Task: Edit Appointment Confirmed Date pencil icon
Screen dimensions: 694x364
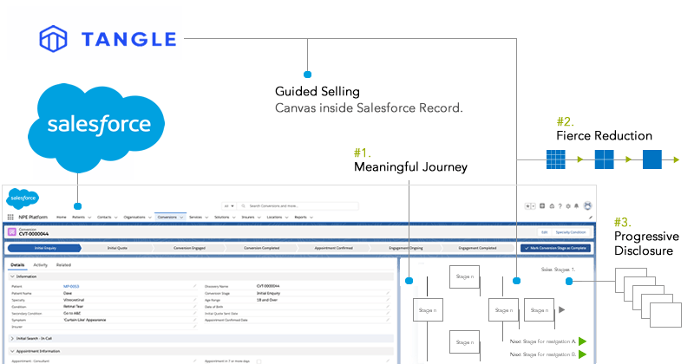Action: click(x=388, y=320)
